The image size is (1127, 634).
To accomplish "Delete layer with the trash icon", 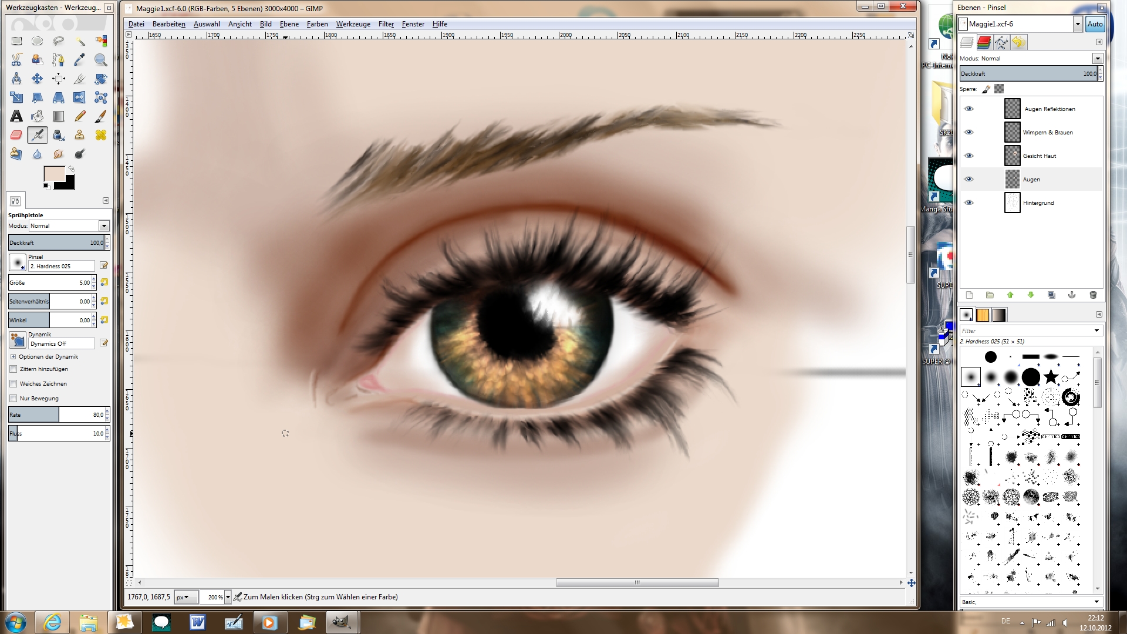I will click(1093, 295).
